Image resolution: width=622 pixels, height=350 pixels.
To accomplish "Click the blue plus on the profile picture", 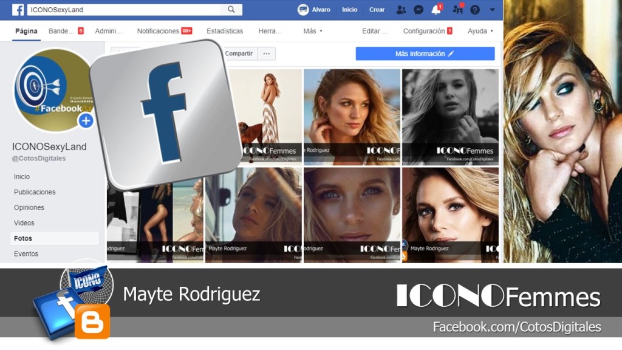I will coord(86,121).
